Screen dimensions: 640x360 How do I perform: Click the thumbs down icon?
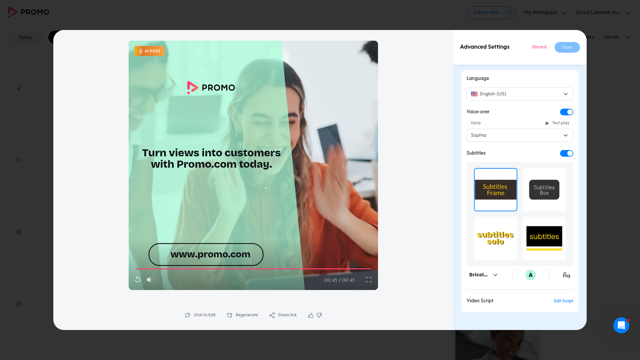tap(319, 315)
